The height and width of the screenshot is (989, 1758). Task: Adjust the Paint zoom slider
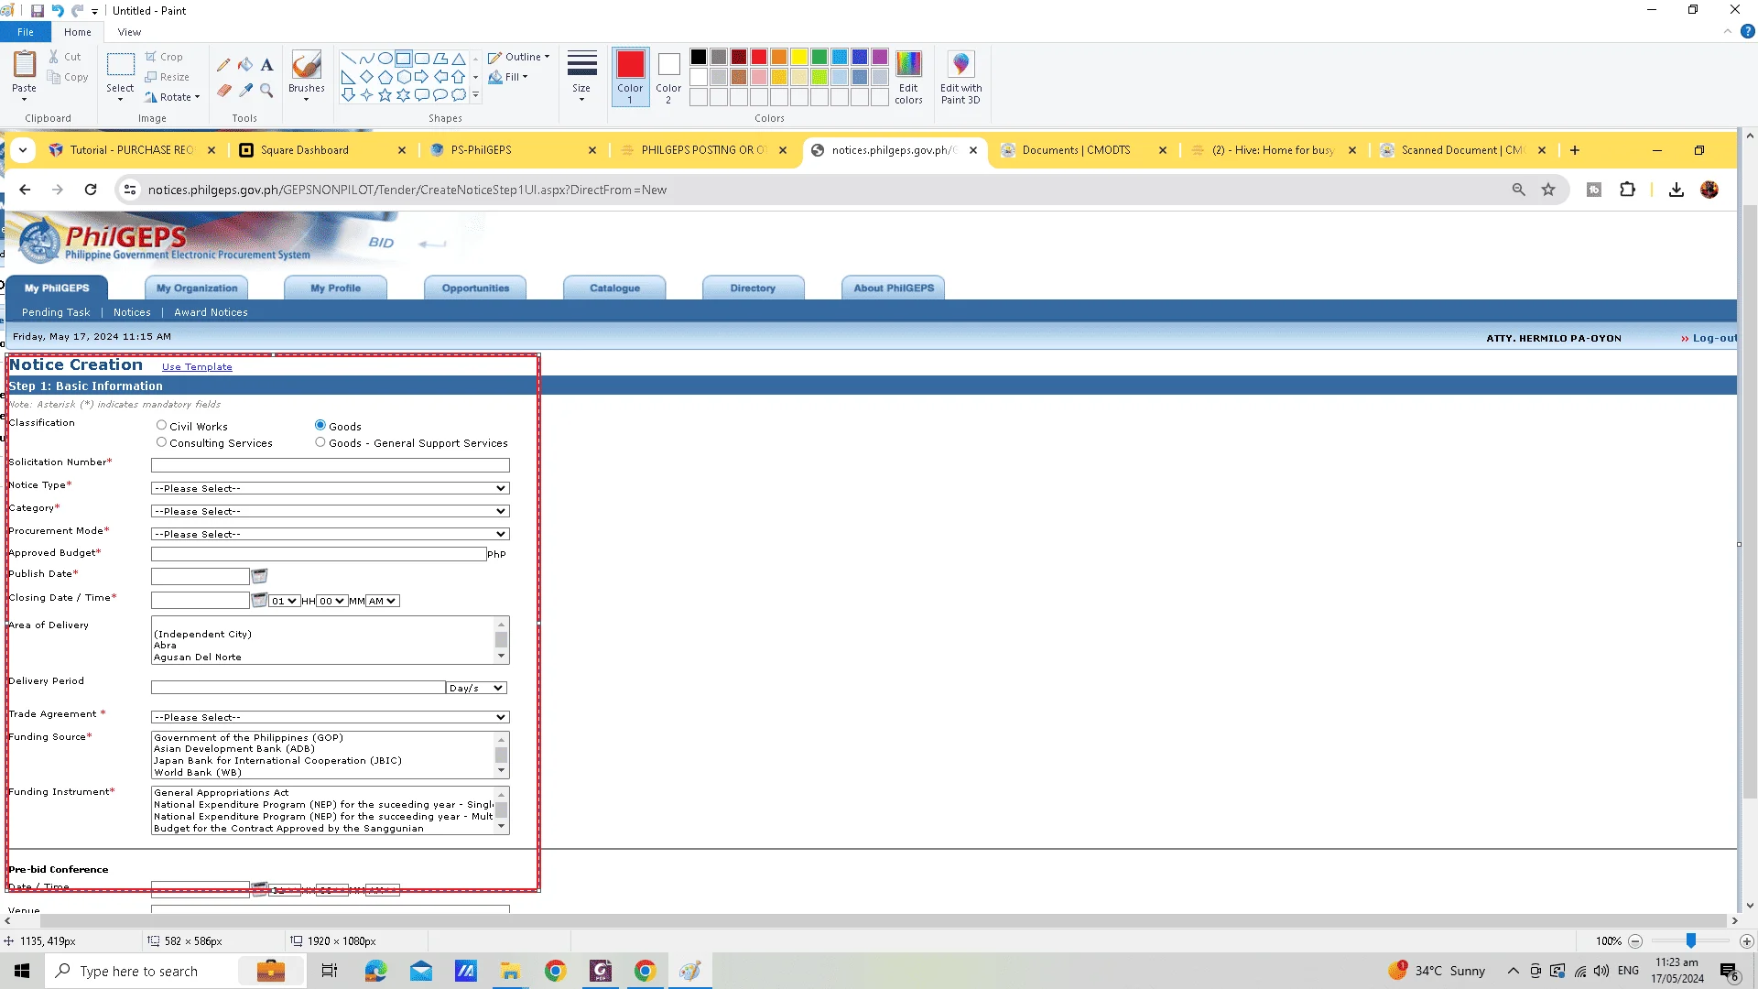[x=1691, y=941]
